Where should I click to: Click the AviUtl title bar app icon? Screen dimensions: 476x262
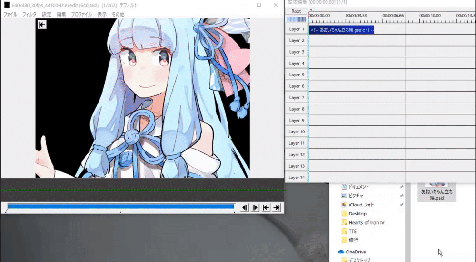coord(6,5)
